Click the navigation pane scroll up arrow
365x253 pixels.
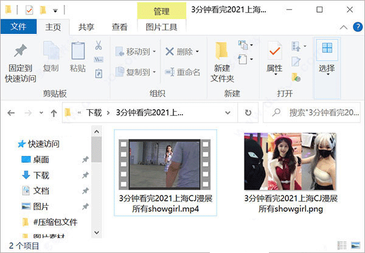click(x=97, y=132)
